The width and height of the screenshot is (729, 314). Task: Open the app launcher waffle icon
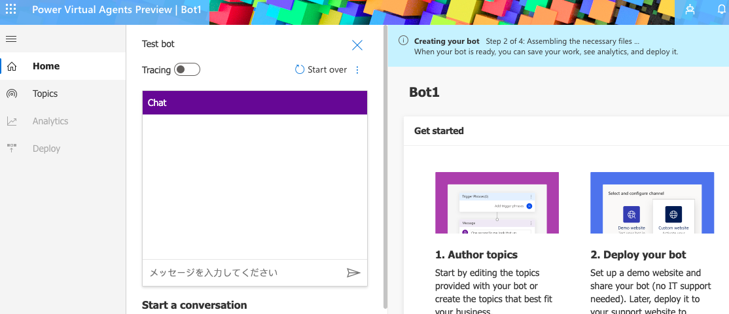pyautogui.click(x=10, y=9)
